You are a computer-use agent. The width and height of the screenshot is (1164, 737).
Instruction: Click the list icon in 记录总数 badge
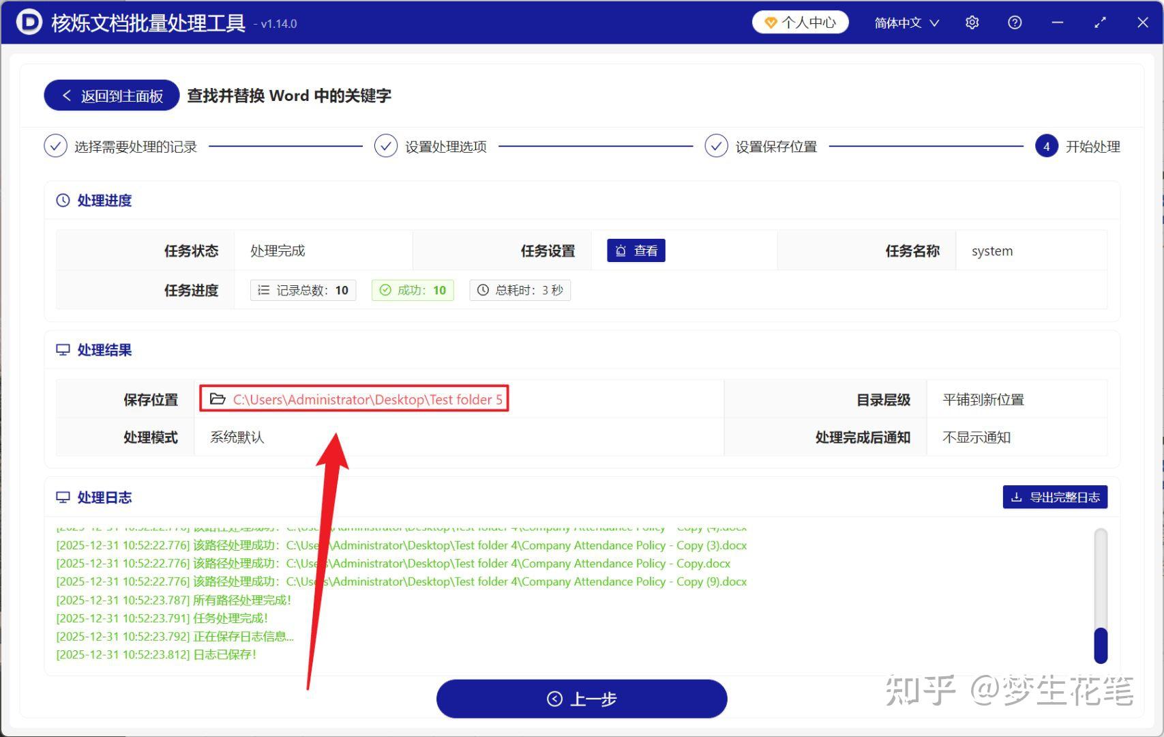point(264,290)
